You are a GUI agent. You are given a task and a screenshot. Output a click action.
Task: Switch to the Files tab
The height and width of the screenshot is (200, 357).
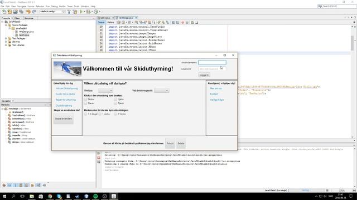(x=17, y=18)
